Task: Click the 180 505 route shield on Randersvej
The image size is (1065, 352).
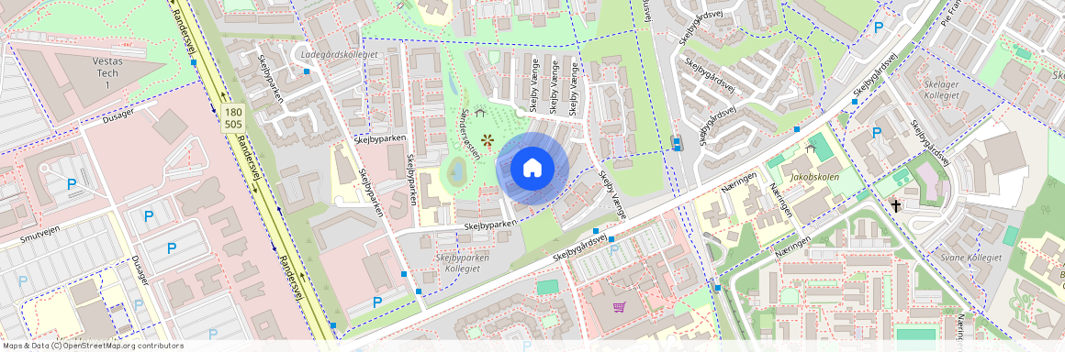Action: [x=233, y=118]
